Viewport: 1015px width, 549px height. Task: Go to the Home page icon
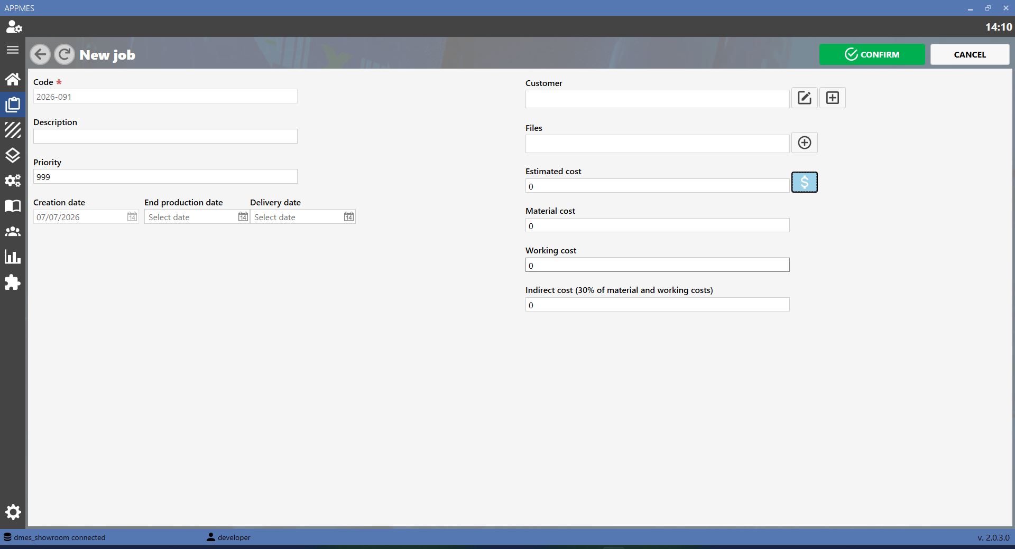click(13, 79)
